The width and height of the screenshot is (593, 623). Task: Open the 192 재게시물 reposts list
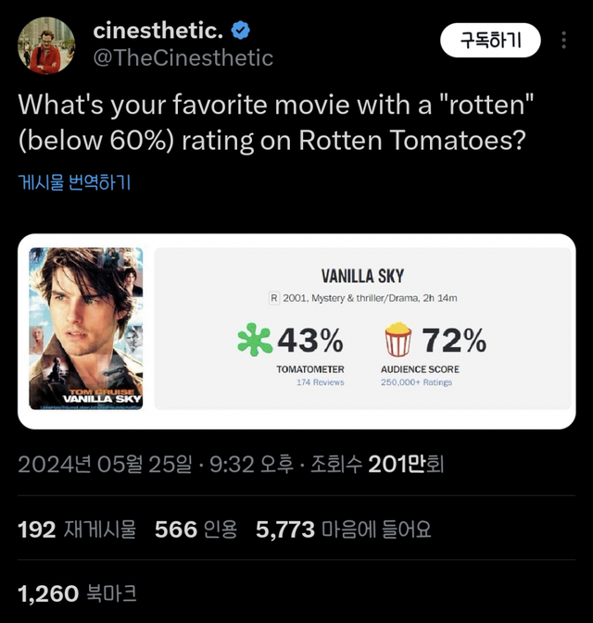click(x=77, y=530)
